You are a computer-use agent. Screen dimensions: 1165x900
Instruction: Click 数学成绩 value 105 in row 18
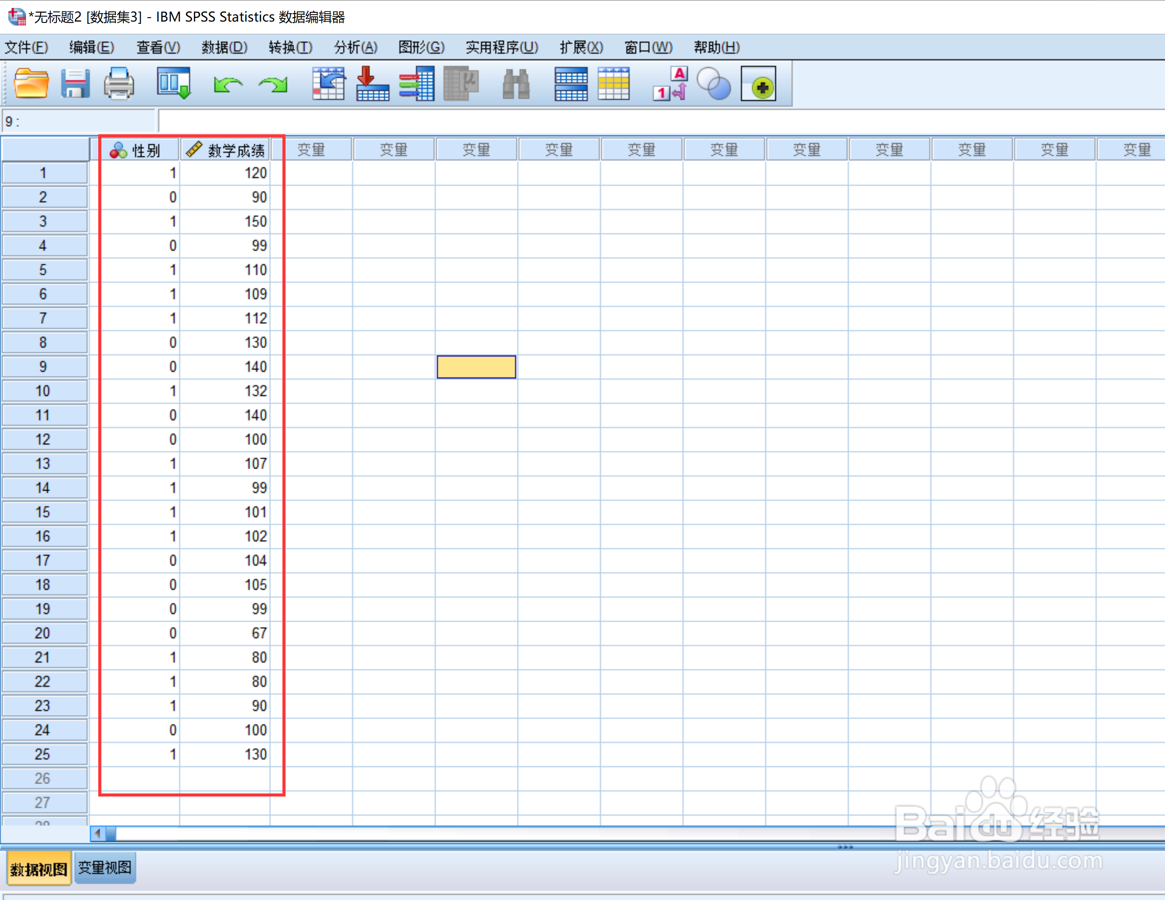pyautogui.click(x=225, y=585)
